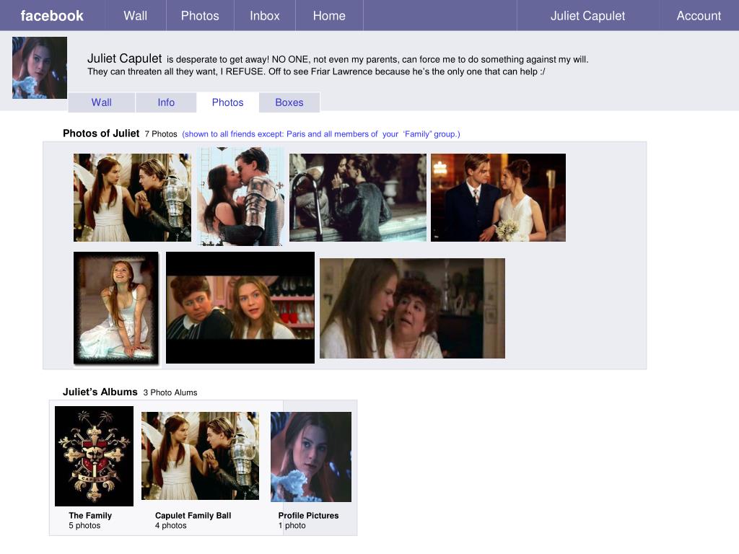This screenshot has height=554, width=739.
Task: Switch to the Info profile tab
Action: pyautogui.click(x=166, y=102)
